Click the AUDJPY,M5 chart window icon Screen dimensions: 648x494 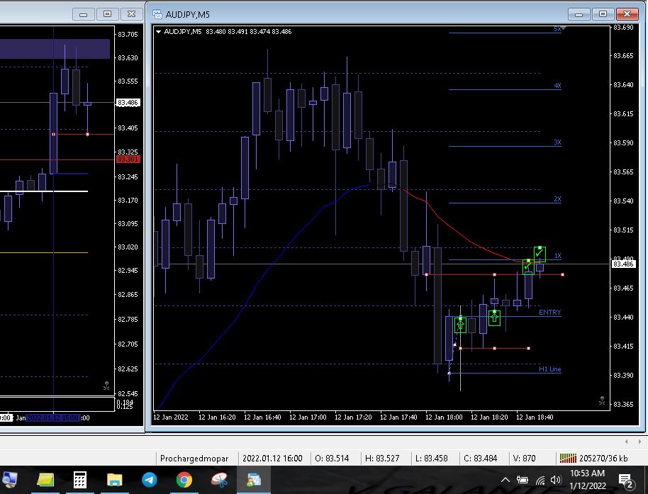pos(157,14)
